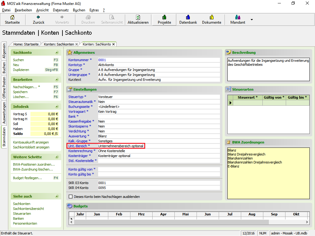
Task: Click the Konto gültig von field
Action: pos(159,169)
